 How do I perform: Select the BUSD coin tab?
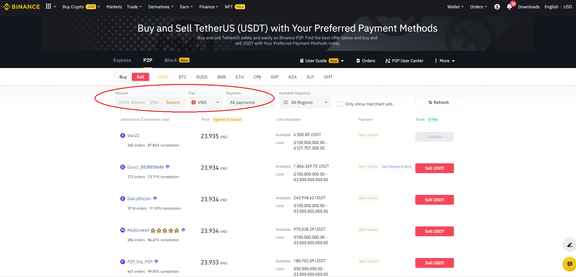202,77
